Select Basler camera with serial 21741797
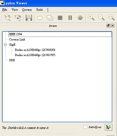This screenshot has height=136, width=117. coord(35,55)
